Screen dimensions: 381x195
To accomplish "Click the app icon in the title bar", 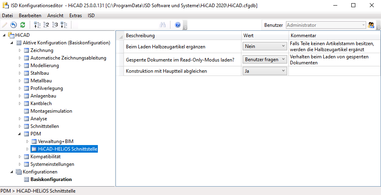I will point(5,5).
